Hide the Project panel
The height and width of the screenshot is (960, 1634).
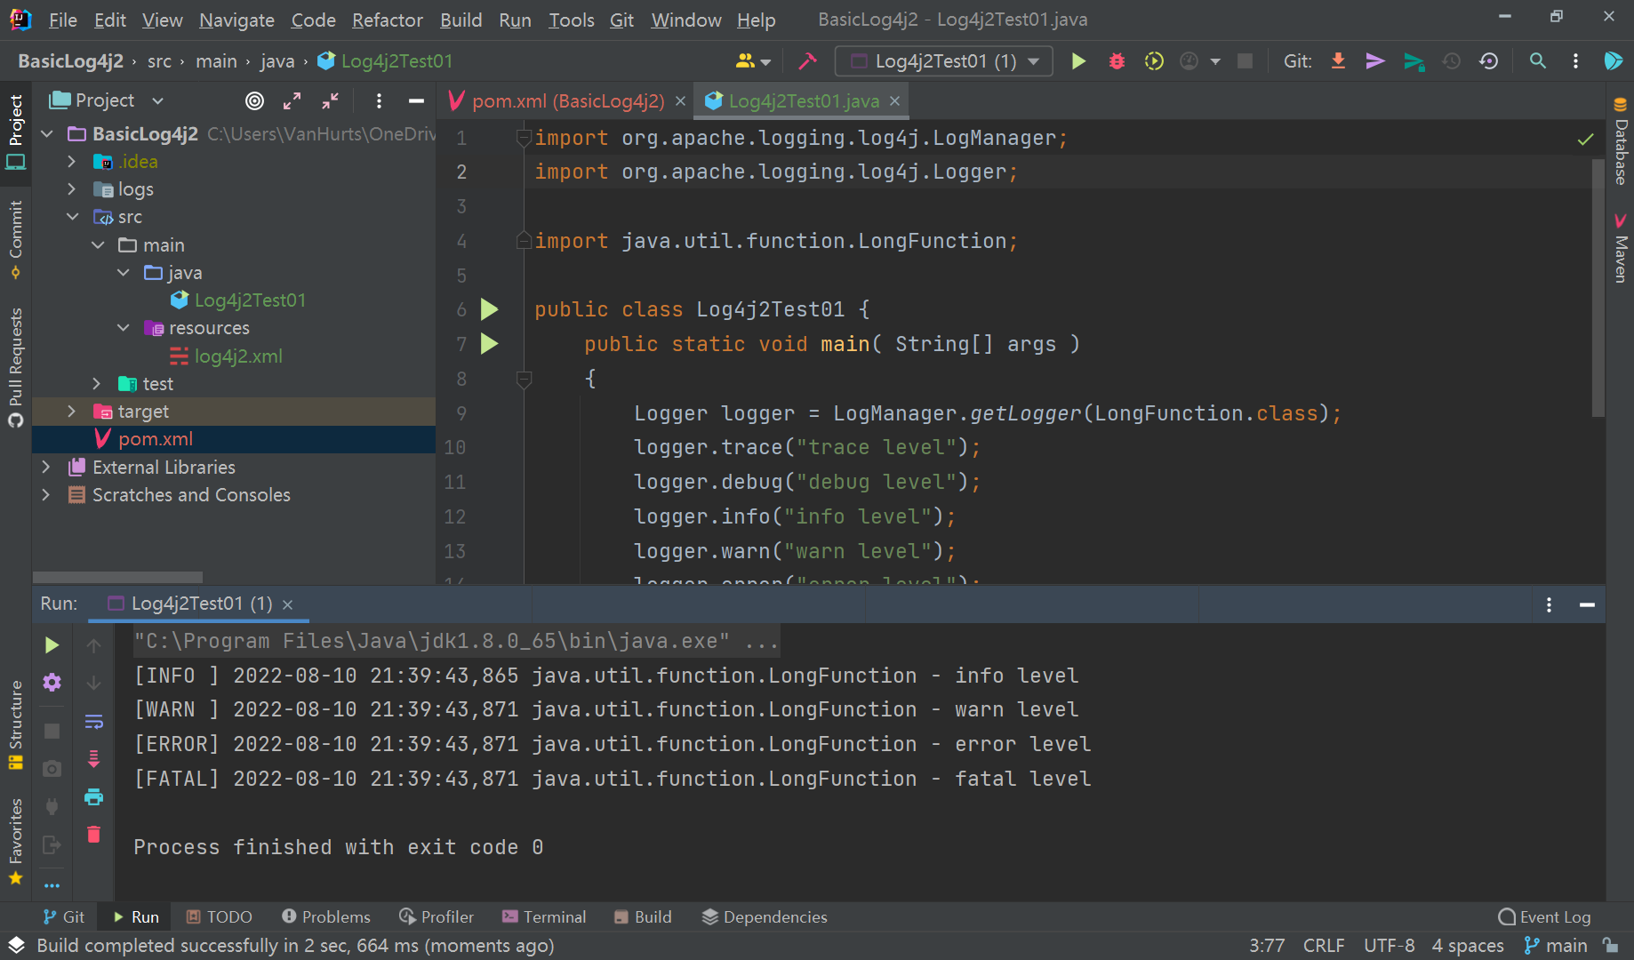pos(416,100)
